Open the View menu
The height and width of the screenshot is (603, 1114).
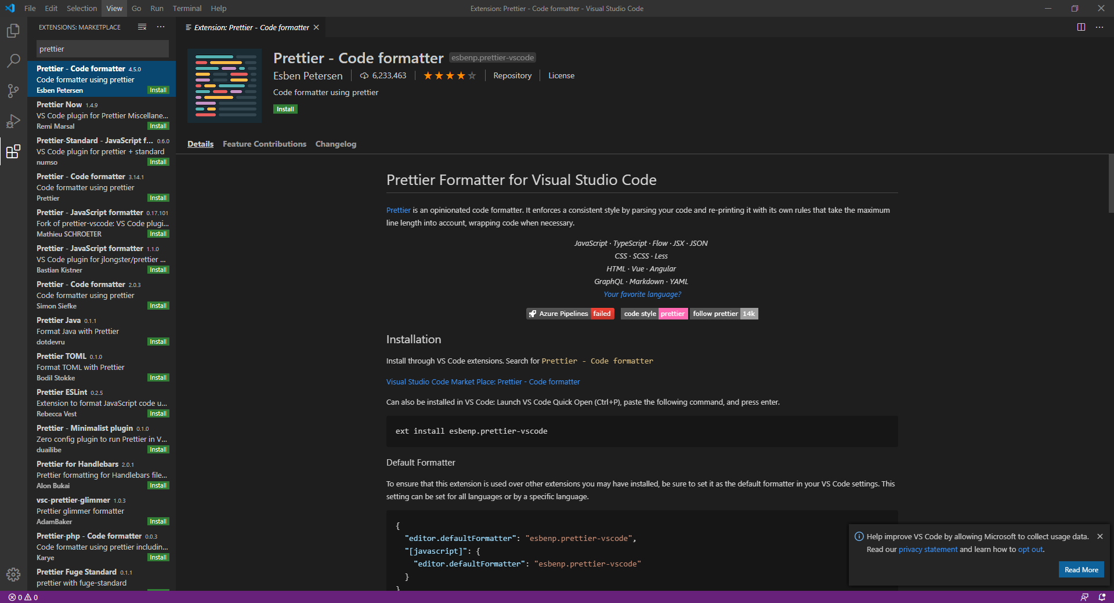click(x=114, y=8)
